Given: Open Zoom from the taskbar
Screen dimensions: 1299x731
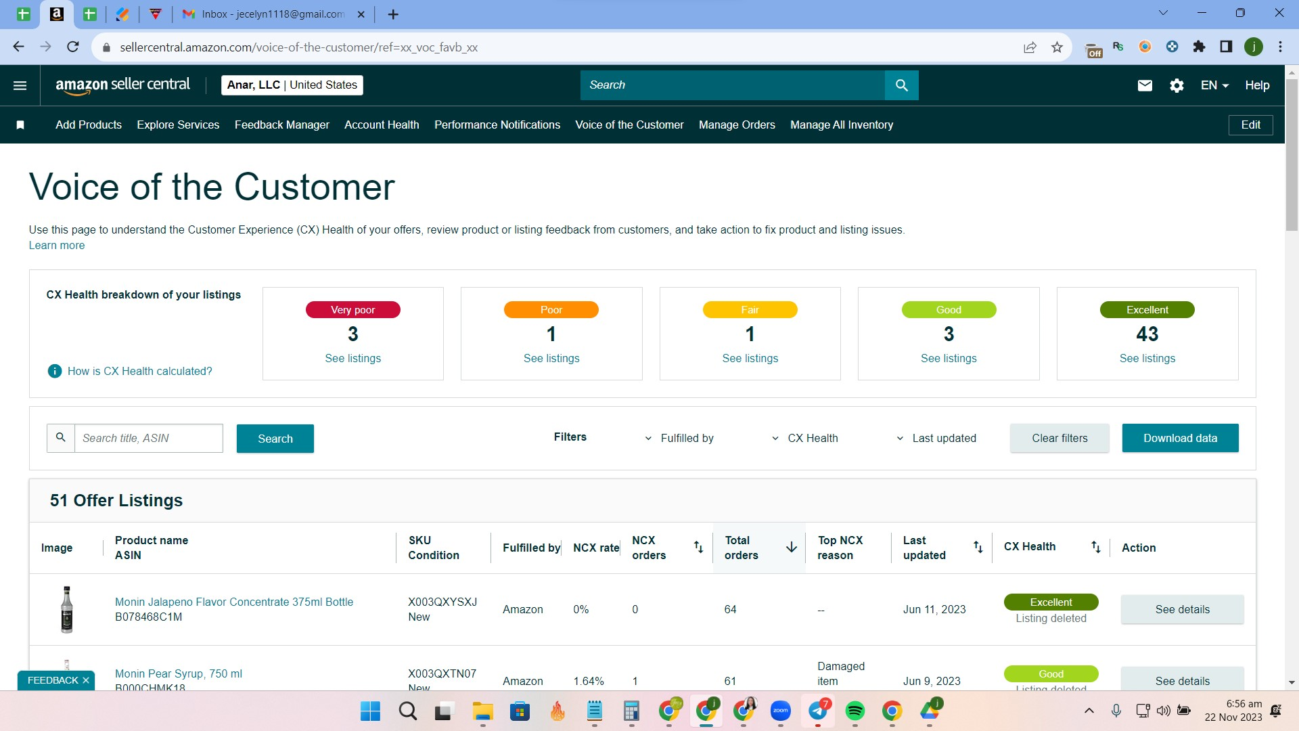Looking at the screenshot, I should pos(781,711).
